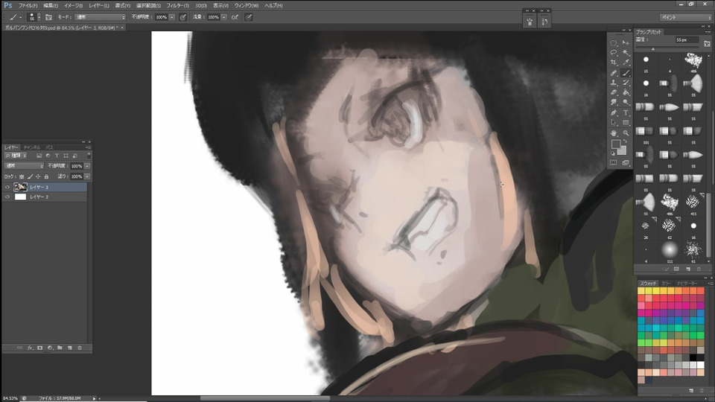
Task: Select the Hand tool
Action: (614, 133)
